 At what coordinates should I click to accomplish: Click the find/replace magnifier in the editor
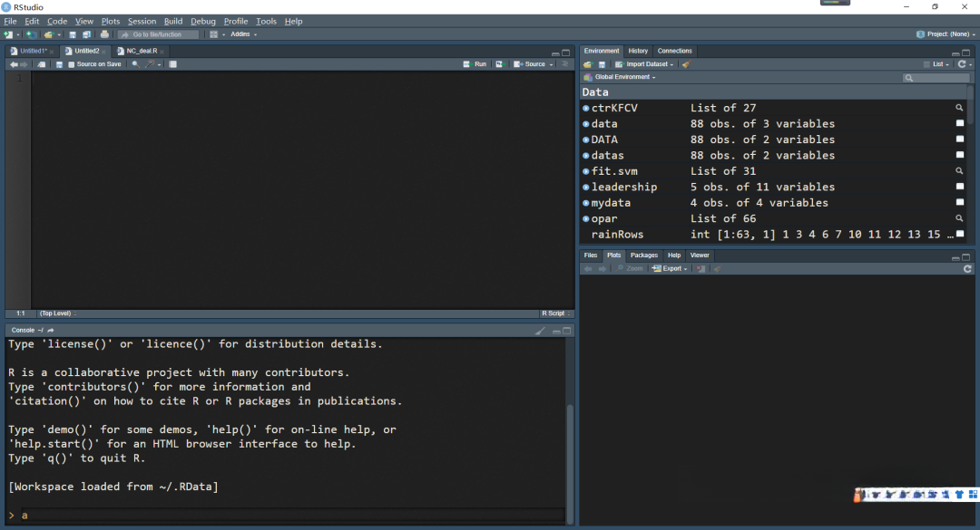click(x=135, y=64)
